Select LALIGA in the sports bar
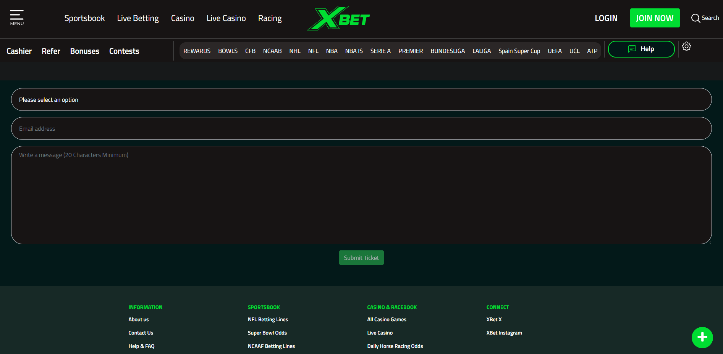Image resolution: width=723 pixels, height=354 pixels. (x=482, y=51)
